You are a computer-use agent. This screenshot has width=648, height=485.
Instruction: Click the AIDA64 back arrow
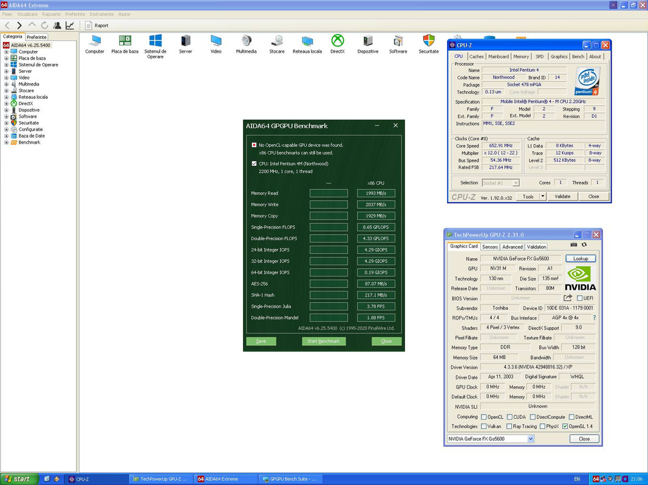(7, 25)
